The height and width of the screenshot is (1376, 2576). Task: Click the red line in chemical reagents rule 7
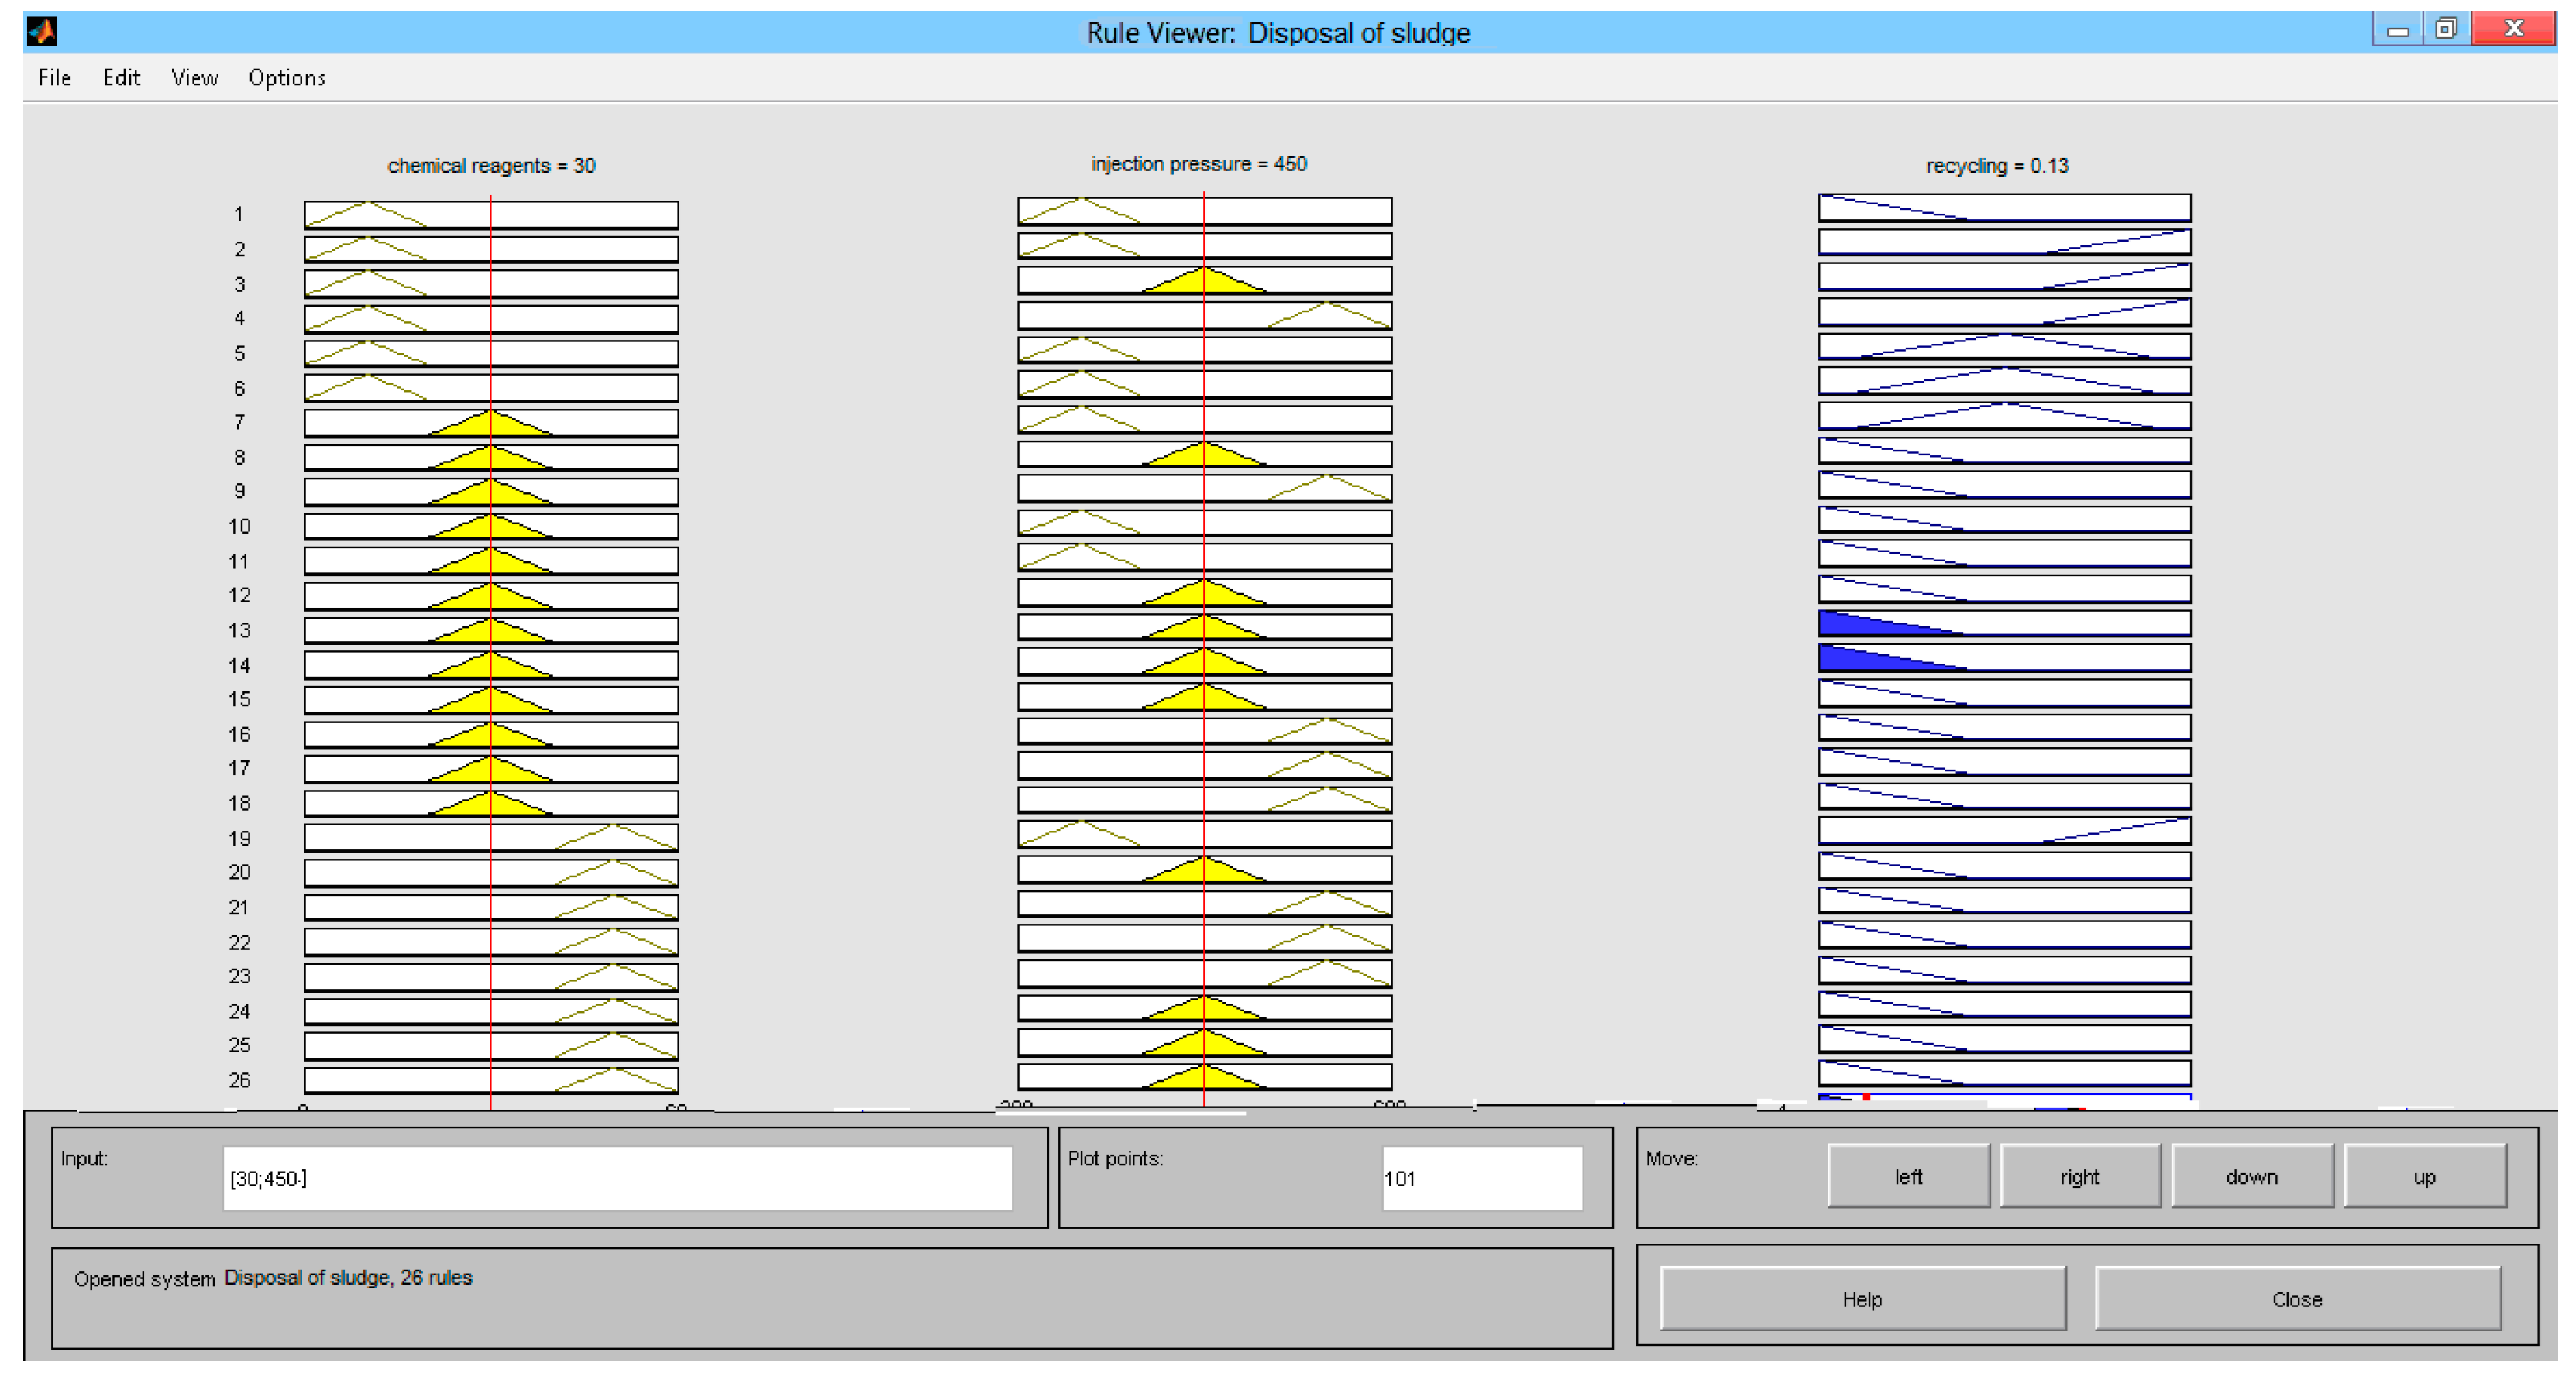pyautogui.click(x=491, y=424)
